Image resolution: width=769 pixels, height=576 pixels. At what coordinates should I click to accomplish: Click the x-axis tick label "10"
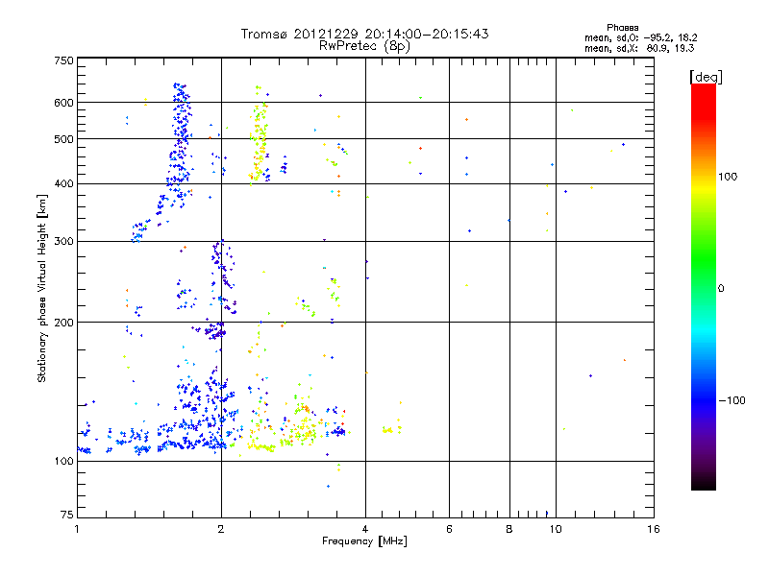556,529
